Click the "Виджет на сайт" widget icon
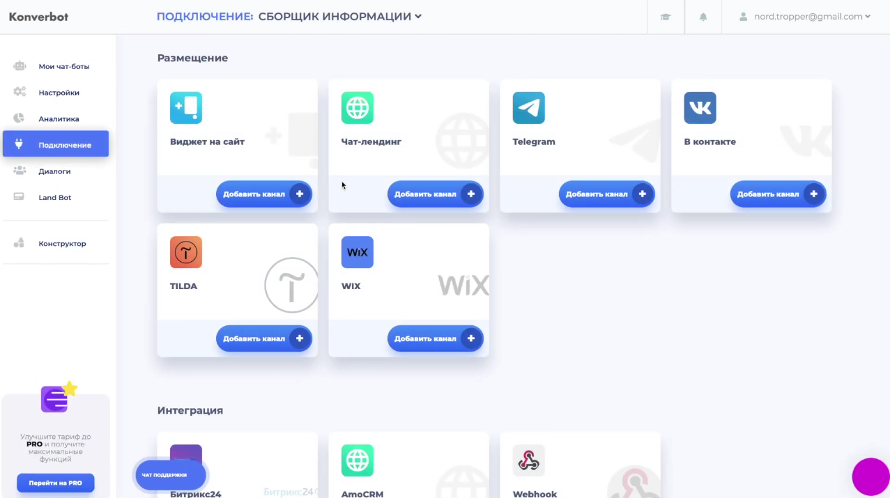 [x=186, y=108]
